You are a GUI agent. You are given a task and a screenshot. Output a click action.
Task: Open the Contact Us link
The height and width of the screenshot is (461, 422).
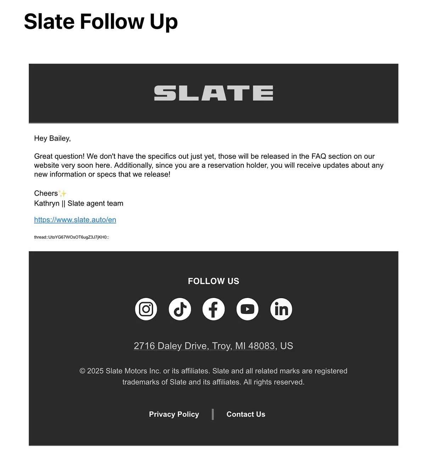pyautogui.click(x=246, y=414)
